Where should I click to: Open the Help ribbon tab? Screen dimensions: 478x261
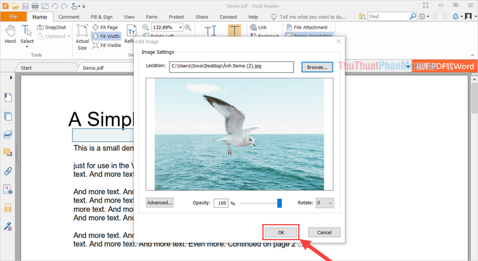[253, 17]
